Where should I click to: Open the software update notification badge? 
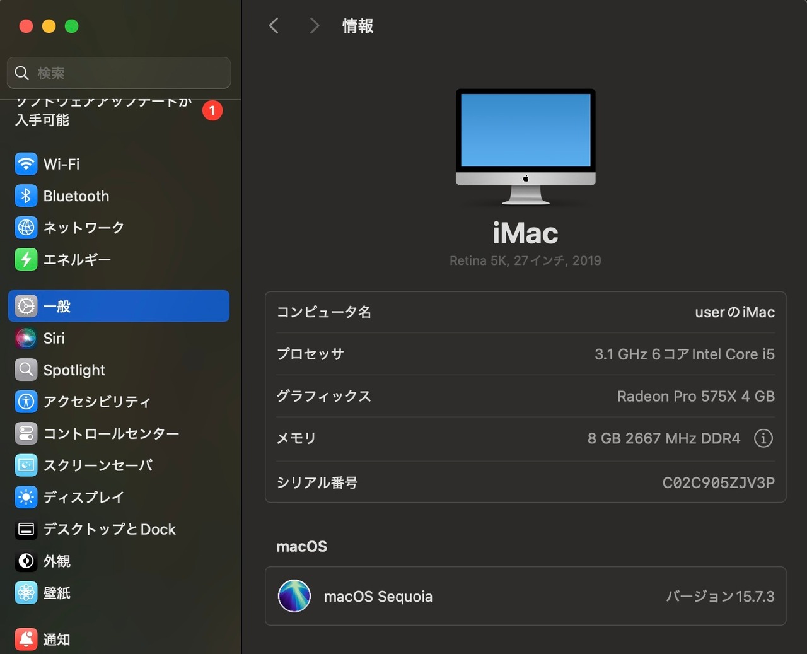(212, 111)
